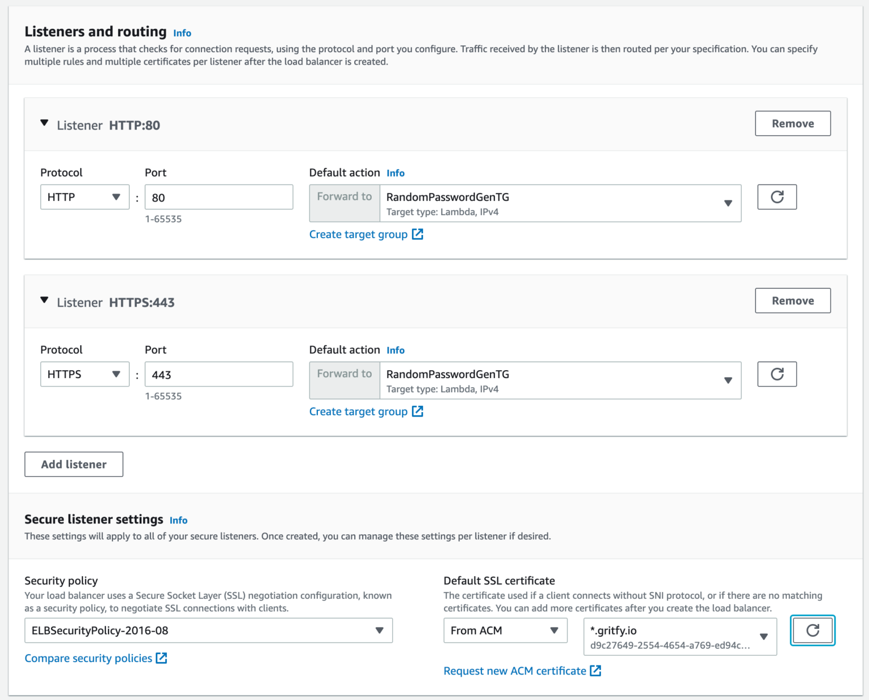The image size is (869, 700).
Task: Refresh target group list for HTTPS:443 listener
Action: [x=777, y=374]
